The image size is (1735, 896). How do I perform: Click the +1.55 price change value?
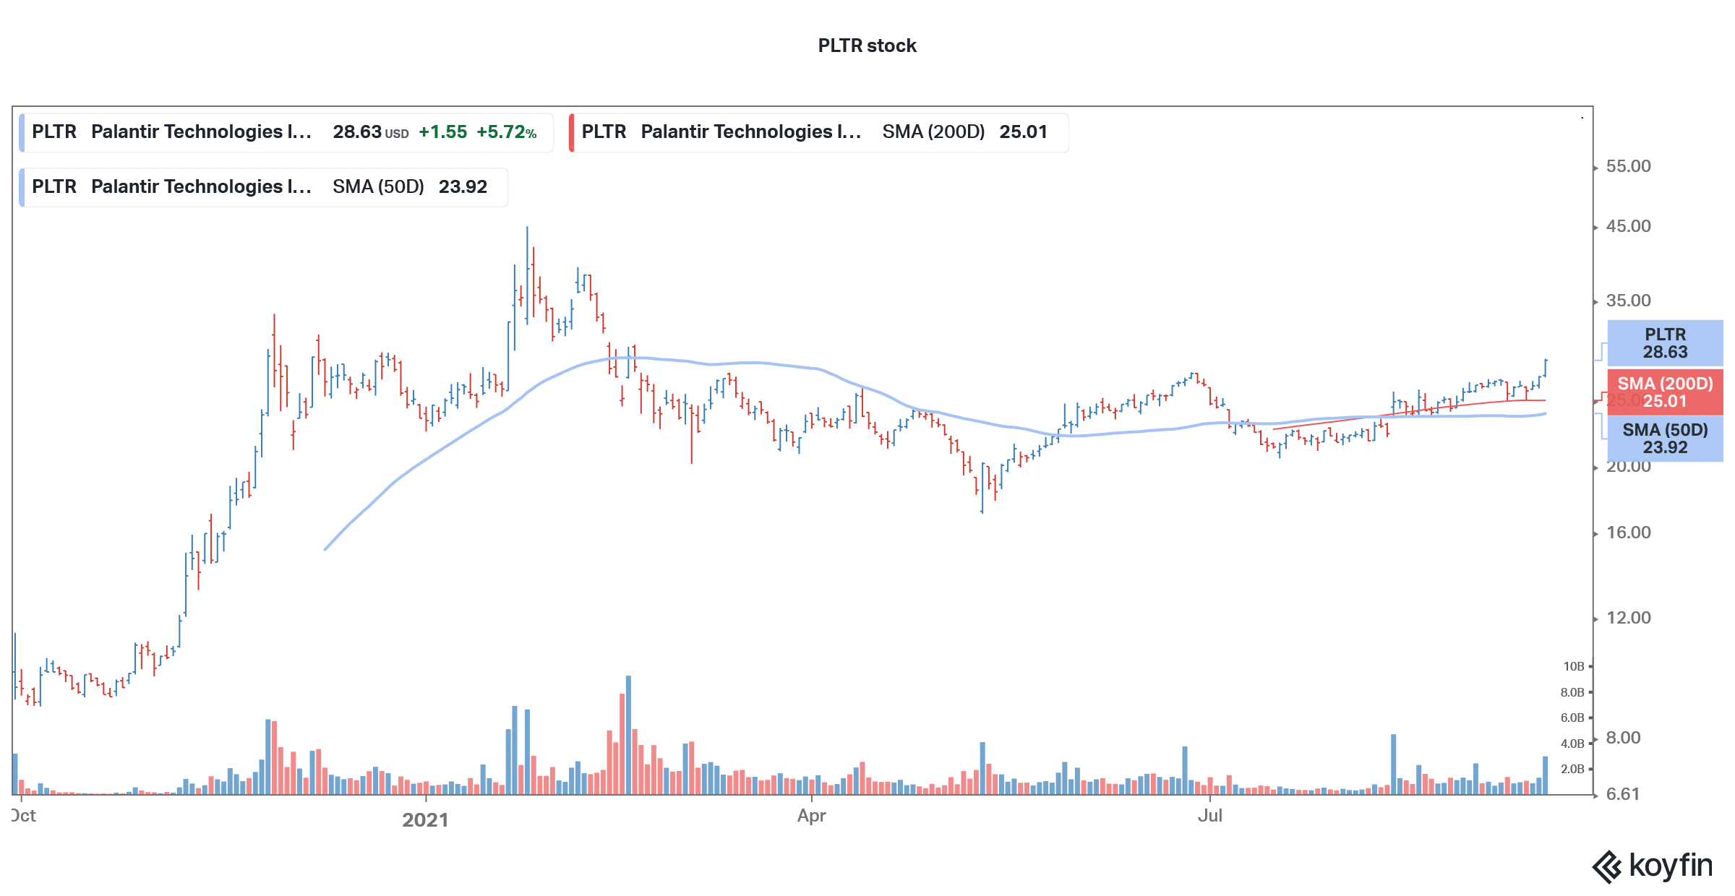(442, 132)
